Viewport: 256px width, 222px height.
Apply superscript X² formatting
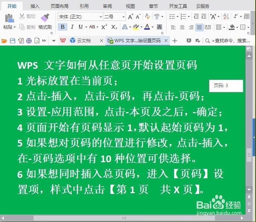pos(104,27)
